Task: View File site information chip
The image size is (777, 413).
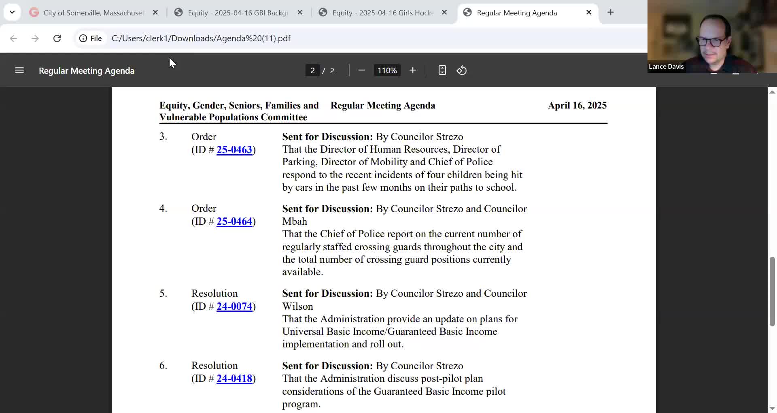Action: pyautogui.click(x=91, y=38)
